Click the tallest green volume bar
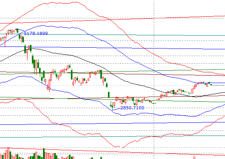Screen dimensions: 225x159 pos(44,154)
